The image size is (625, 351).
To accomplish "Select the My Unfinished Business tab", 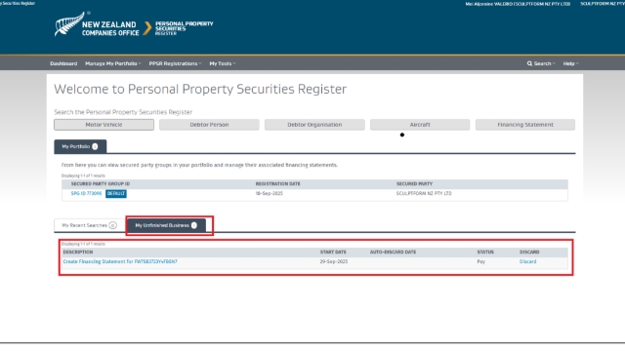I will click(166, 225).
